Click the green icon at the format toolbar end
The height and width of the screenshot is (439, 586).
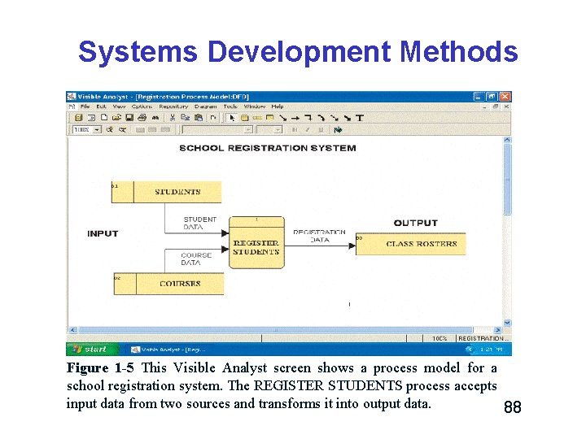pyautogui.click(x=339, y=129)
